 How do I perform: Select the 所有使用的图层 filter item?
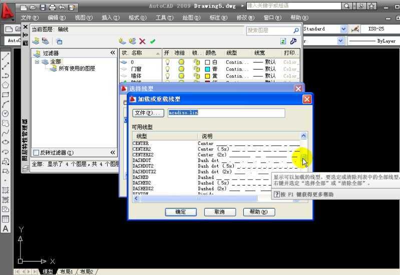click(77, 68)
